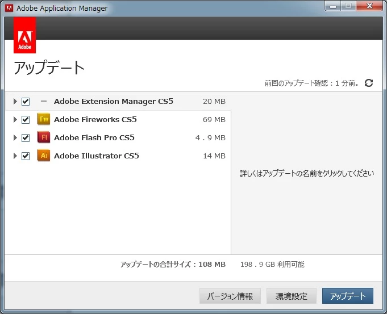The image size is (387, 314).
Task: Expand Adobe Extension Manager CS5 row
Action: tap(15, 101)
